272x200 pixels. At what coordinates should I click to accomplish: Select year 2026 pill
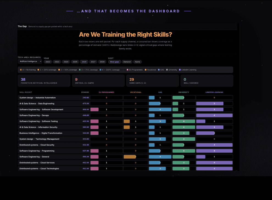(x=84, y=62)
